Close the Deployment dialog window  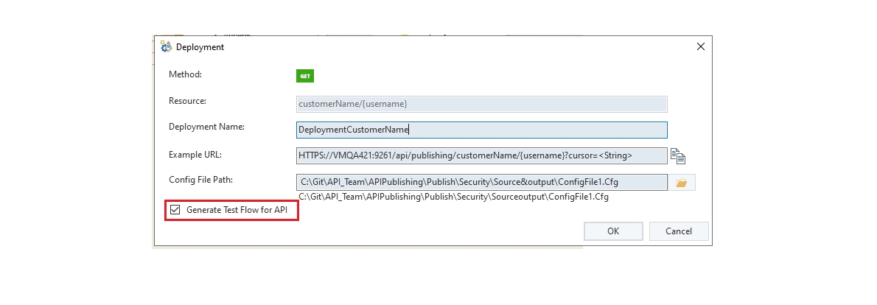point(700,47)
